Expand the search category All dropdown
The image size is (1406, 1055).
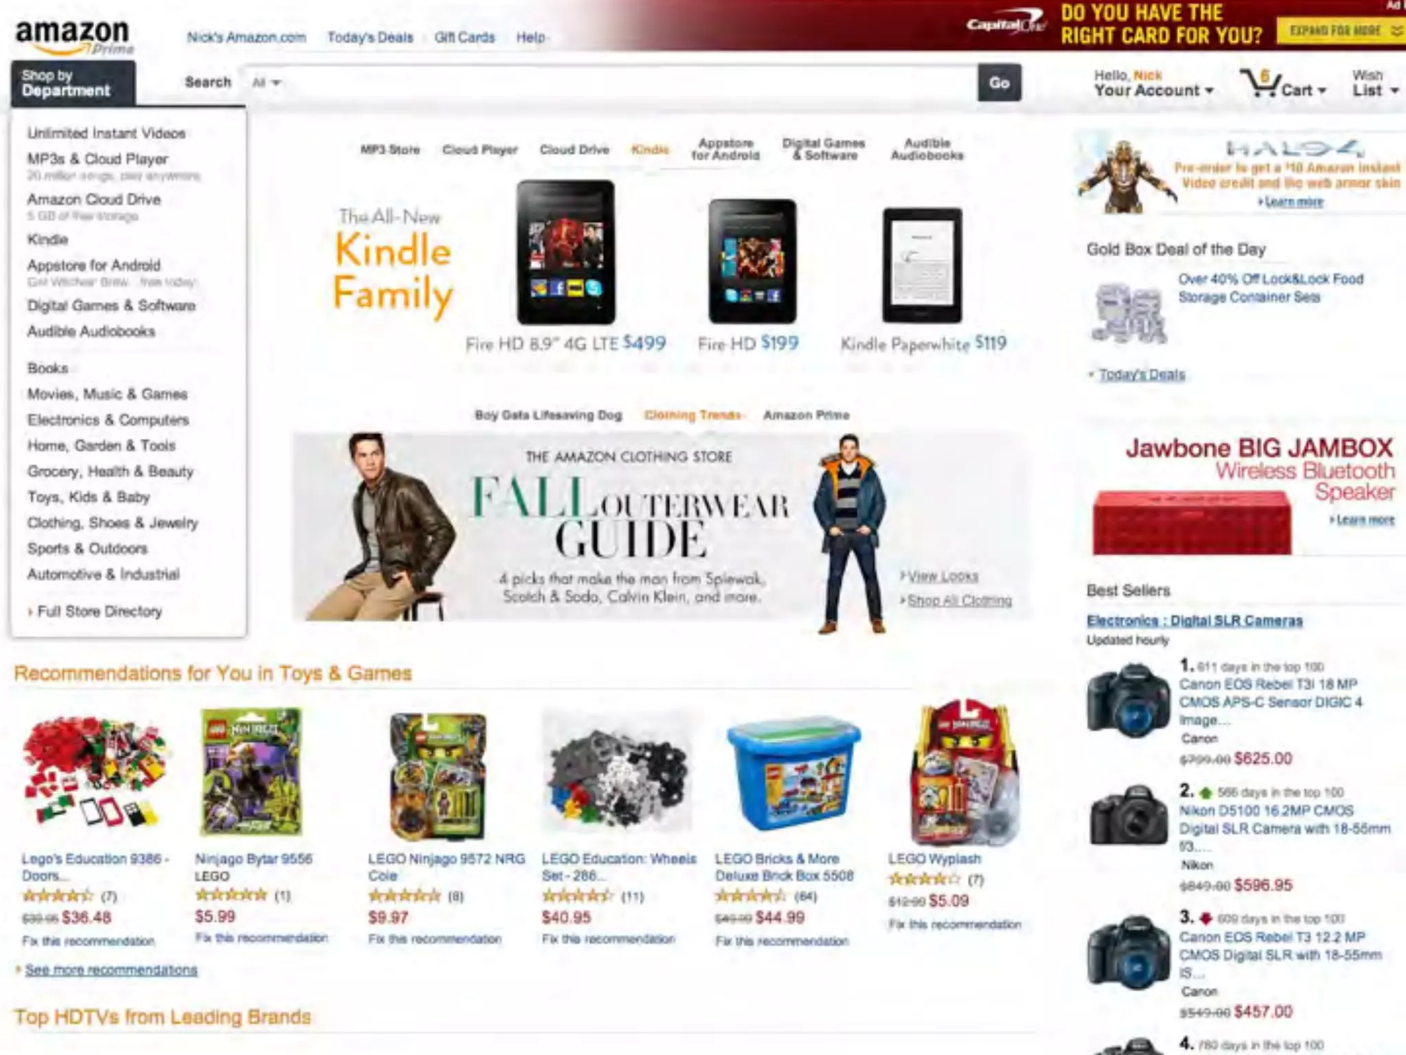coord(266,82)
